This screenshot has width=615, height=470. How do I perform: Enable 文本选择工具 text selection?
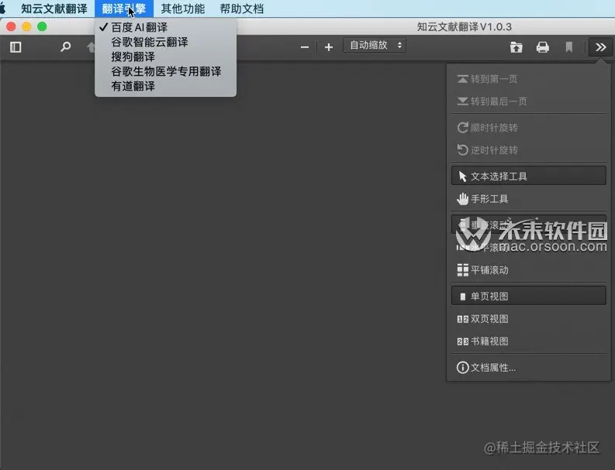[529, 177]
